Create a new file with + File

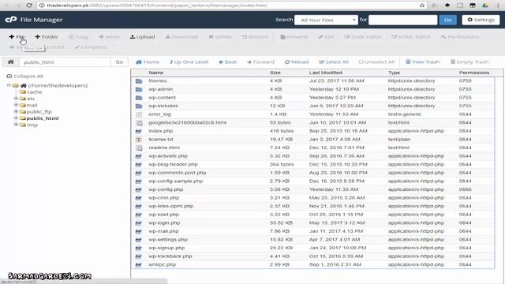point(17,37)
